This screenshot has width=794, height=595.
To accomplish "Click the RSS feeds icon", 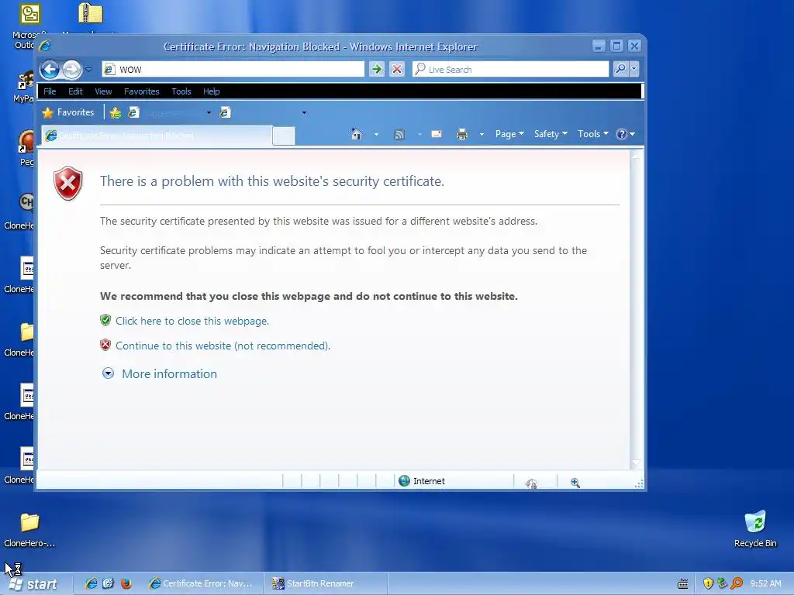I will click(x=399, y=135).
